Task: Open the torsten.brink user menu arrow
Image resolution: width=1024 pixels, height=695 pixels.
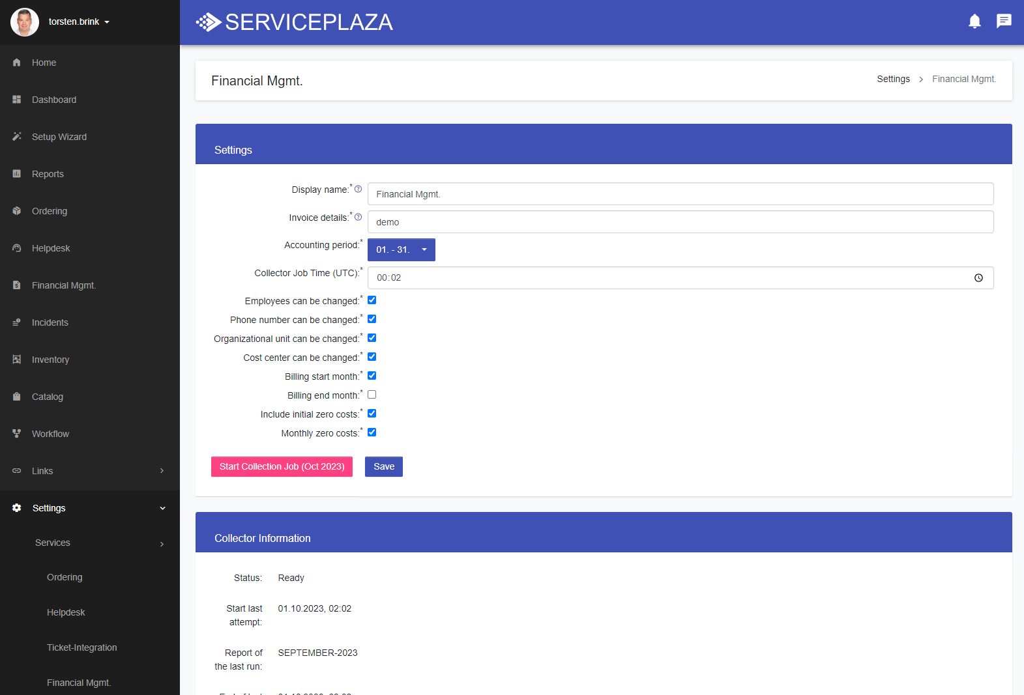Action: tap(107, 22)
